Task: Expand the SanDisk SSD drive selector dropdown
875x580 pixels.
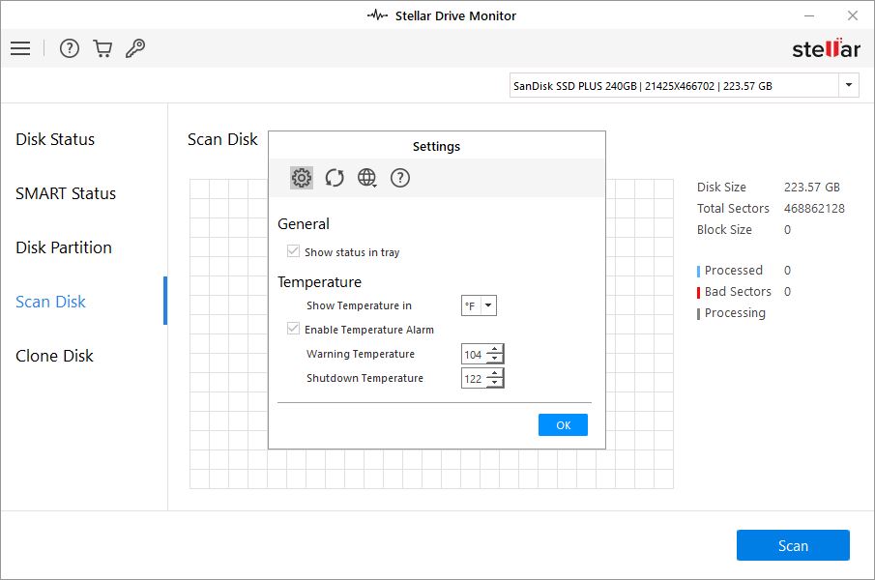Action: 848,85
